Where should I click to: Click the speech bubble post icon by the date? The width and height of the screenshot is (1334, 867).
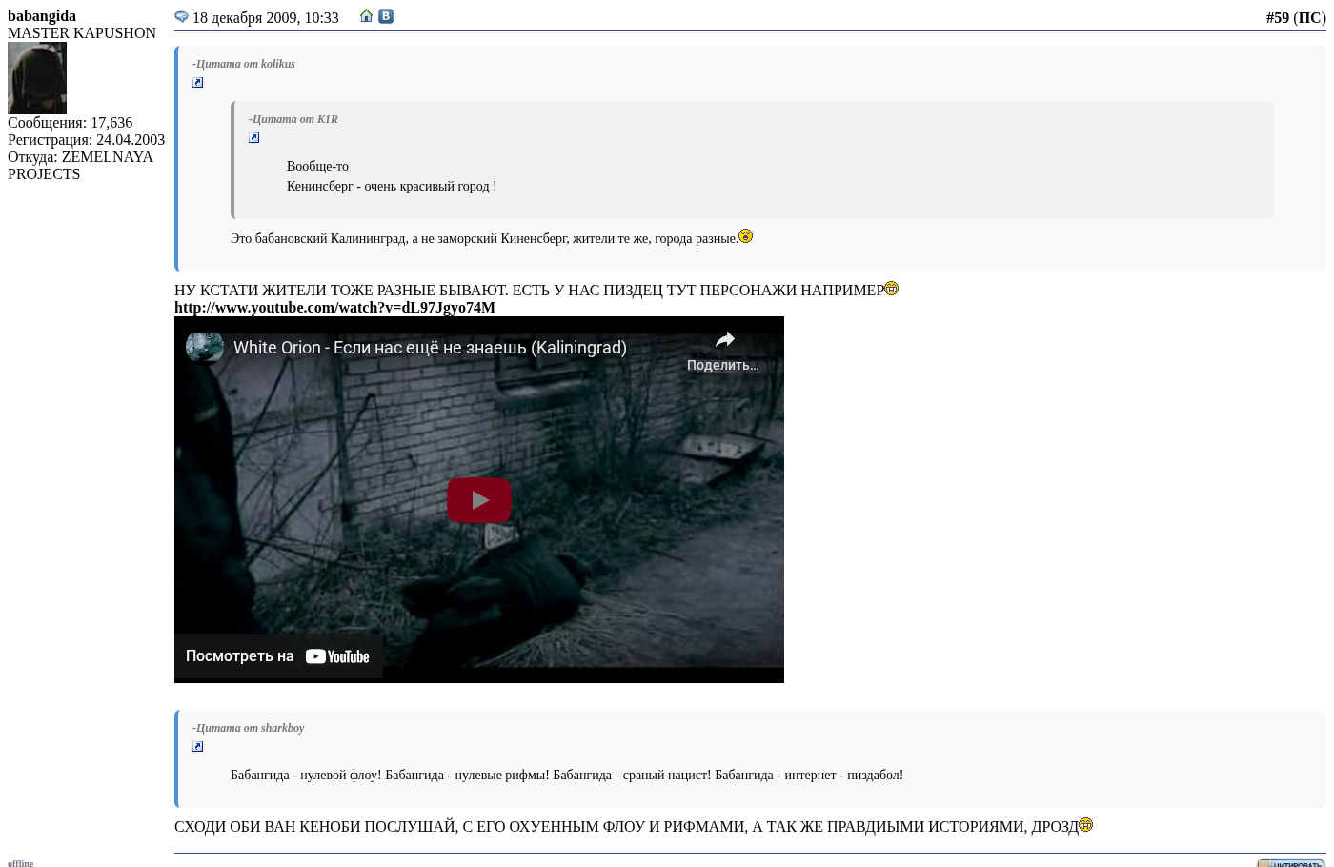(181, 17)
